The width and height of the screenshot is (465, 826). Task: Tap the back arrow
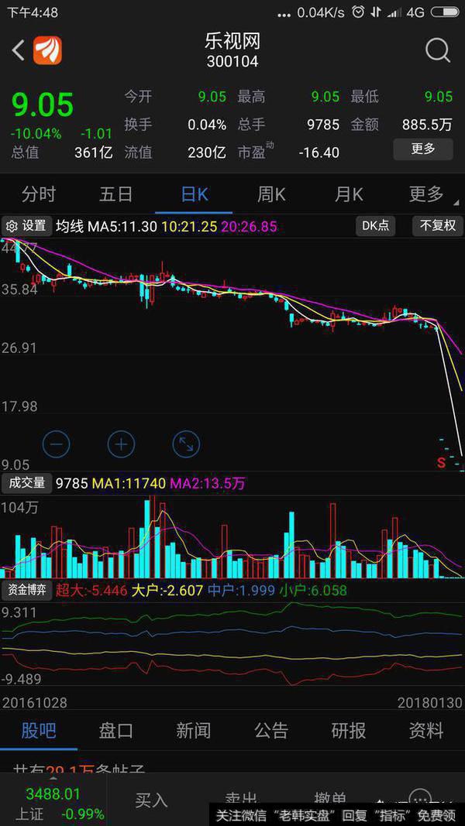pyautogui.click(x=18, y=50)
